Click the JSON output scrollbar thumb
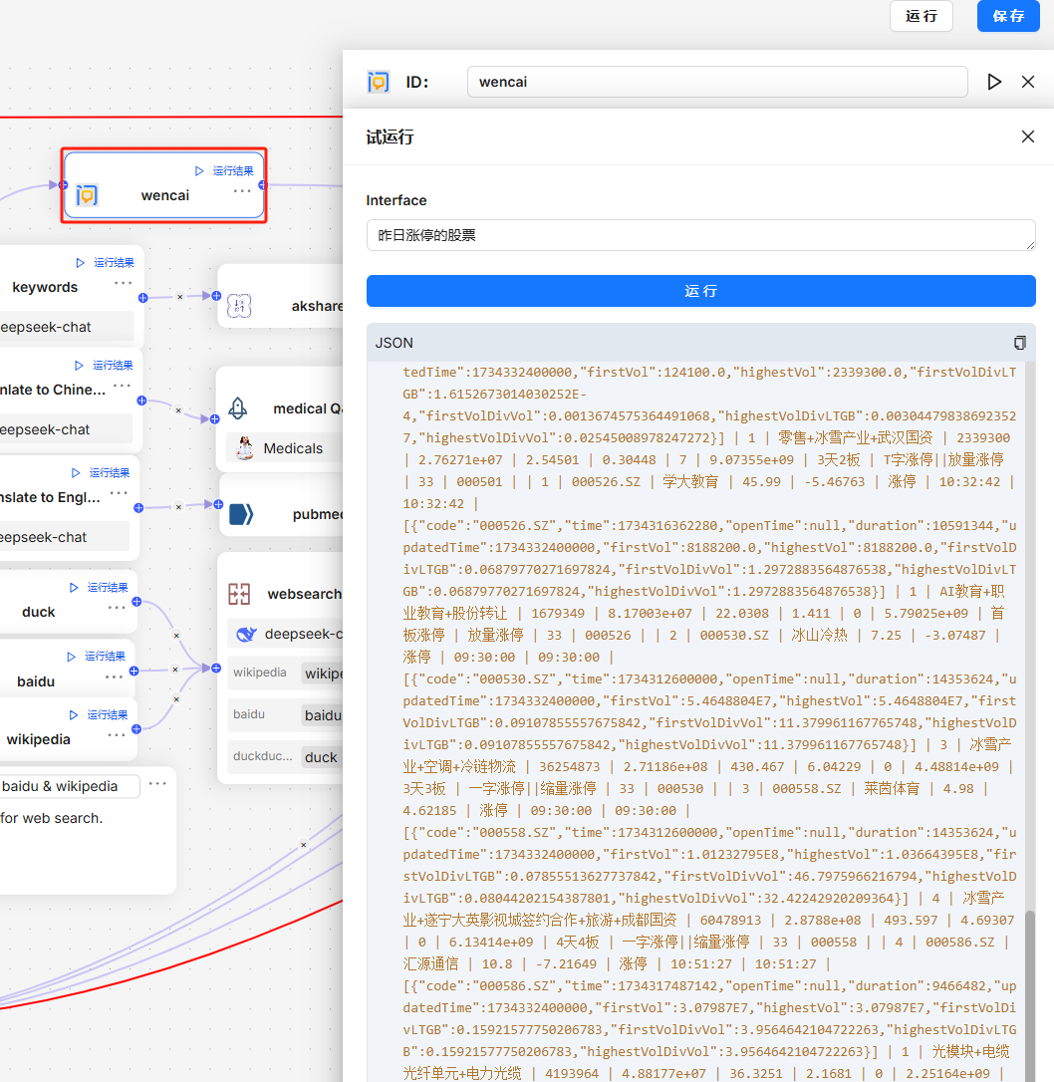The image size is (1054, 1082). [1030, 995]
